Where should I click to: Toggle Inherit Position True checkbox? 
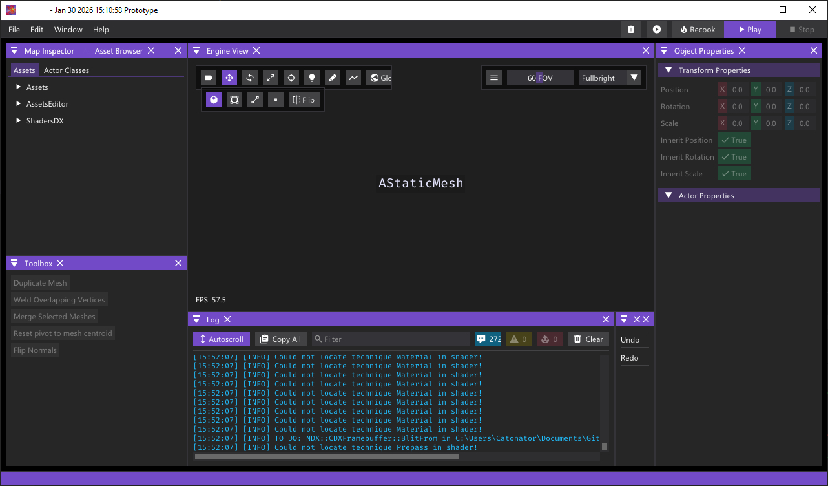click(x=734, y=140)
